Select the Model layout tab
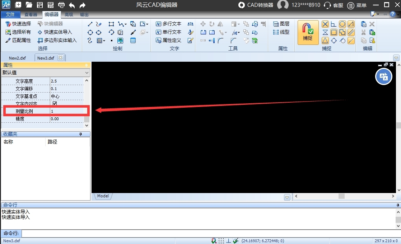This screenshot has height=244, width=401. [x=103, y=196]
